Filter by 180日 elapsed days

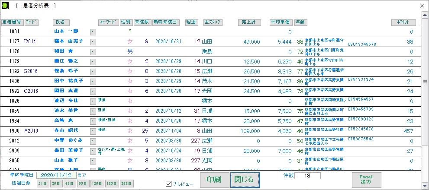tap(112, 184)
